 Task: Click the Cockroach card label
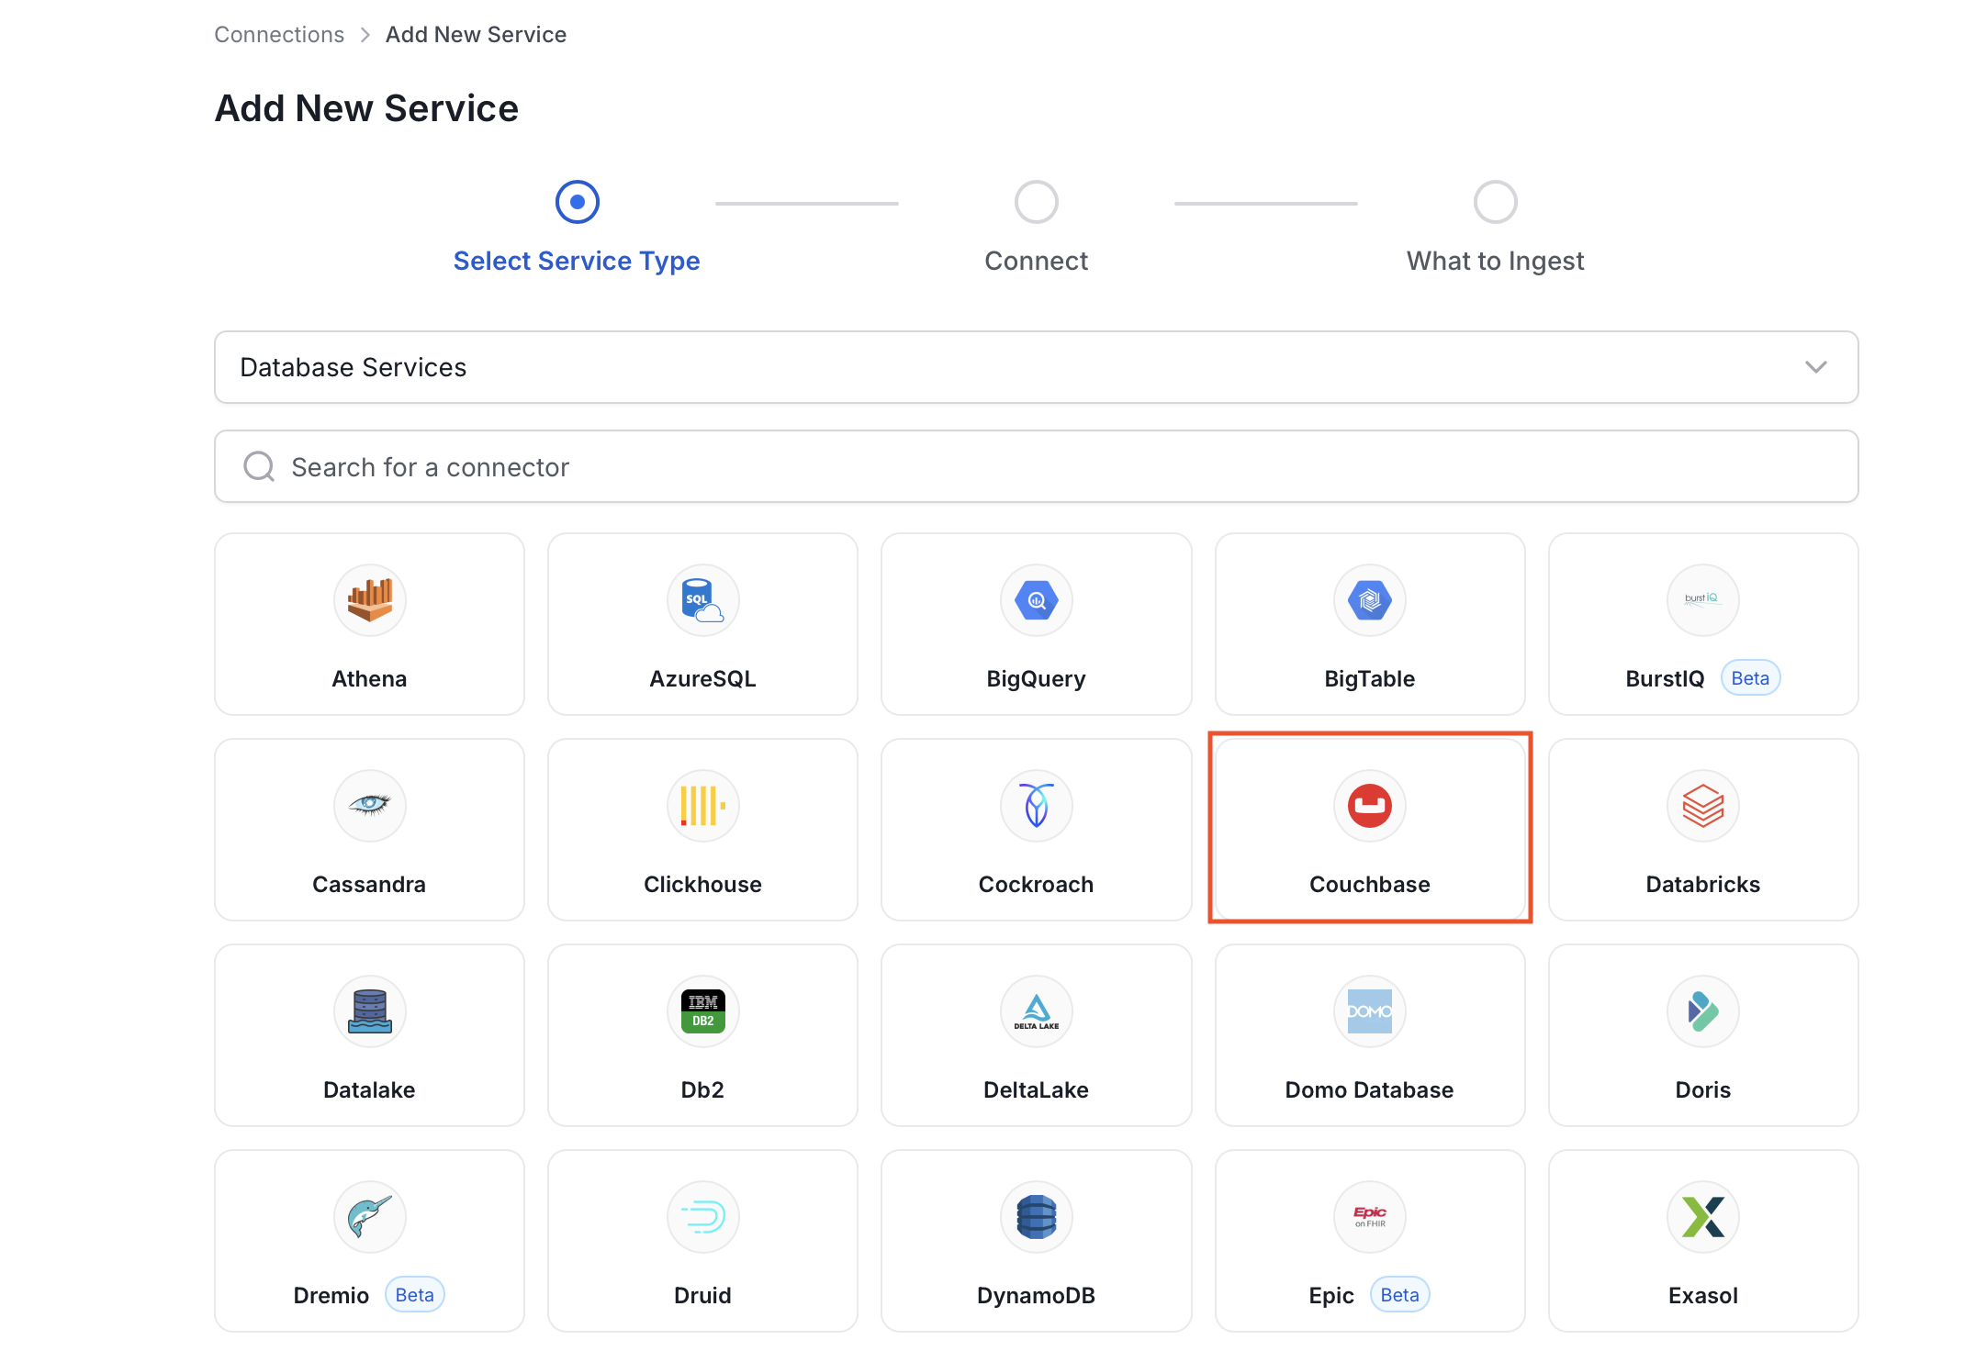[1036, 884]
